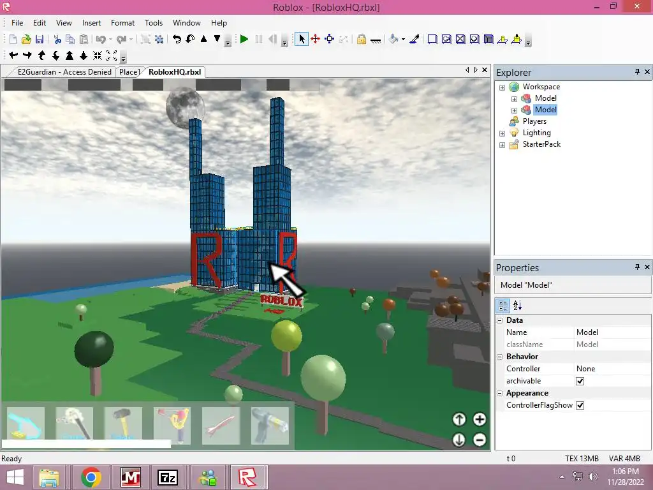Click the zoom extents arrows icon

point(112,55)
